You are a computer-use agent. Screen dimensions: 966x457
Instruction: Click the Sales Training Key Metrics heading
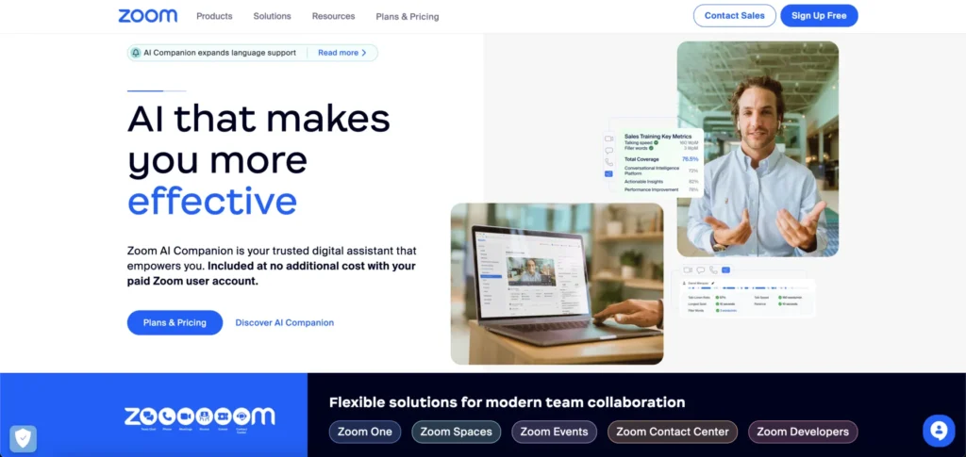(658, 137)
